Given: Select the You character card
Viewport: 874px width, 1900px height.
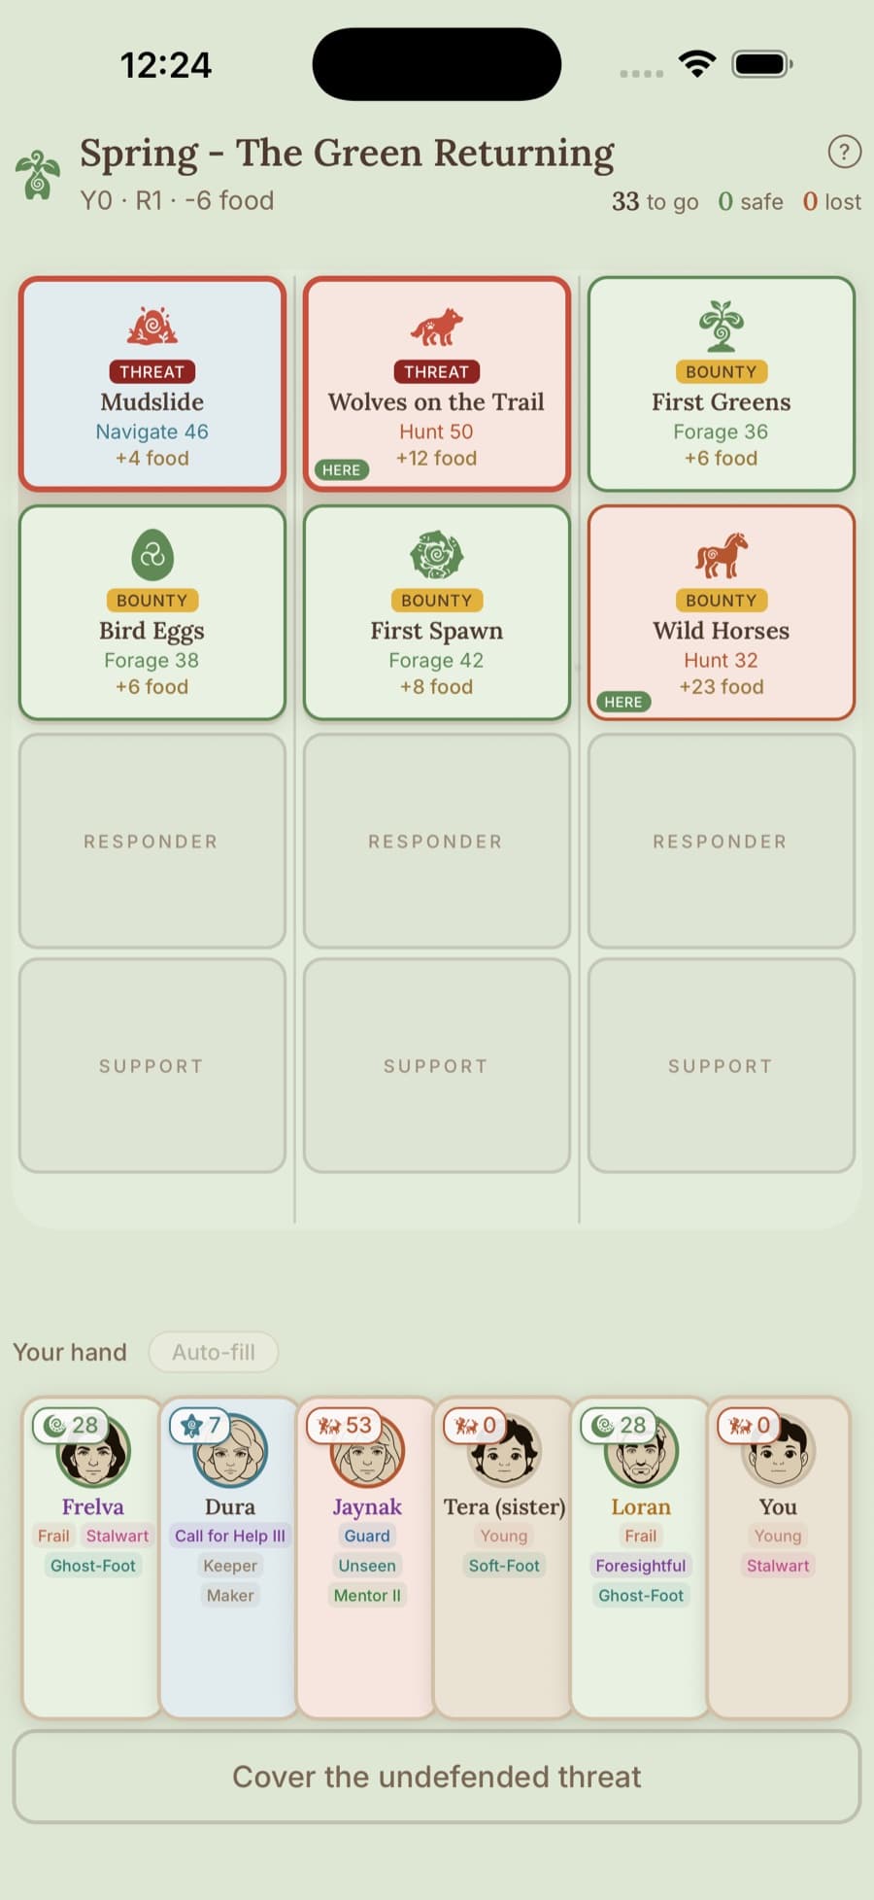Looking at the screenshot, I should point(779,1556).
